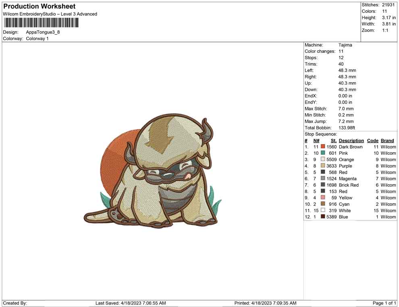Click the swatch in the Brick Red row
The height and width of the screenshot is (307, 399).
click(323, 185)
